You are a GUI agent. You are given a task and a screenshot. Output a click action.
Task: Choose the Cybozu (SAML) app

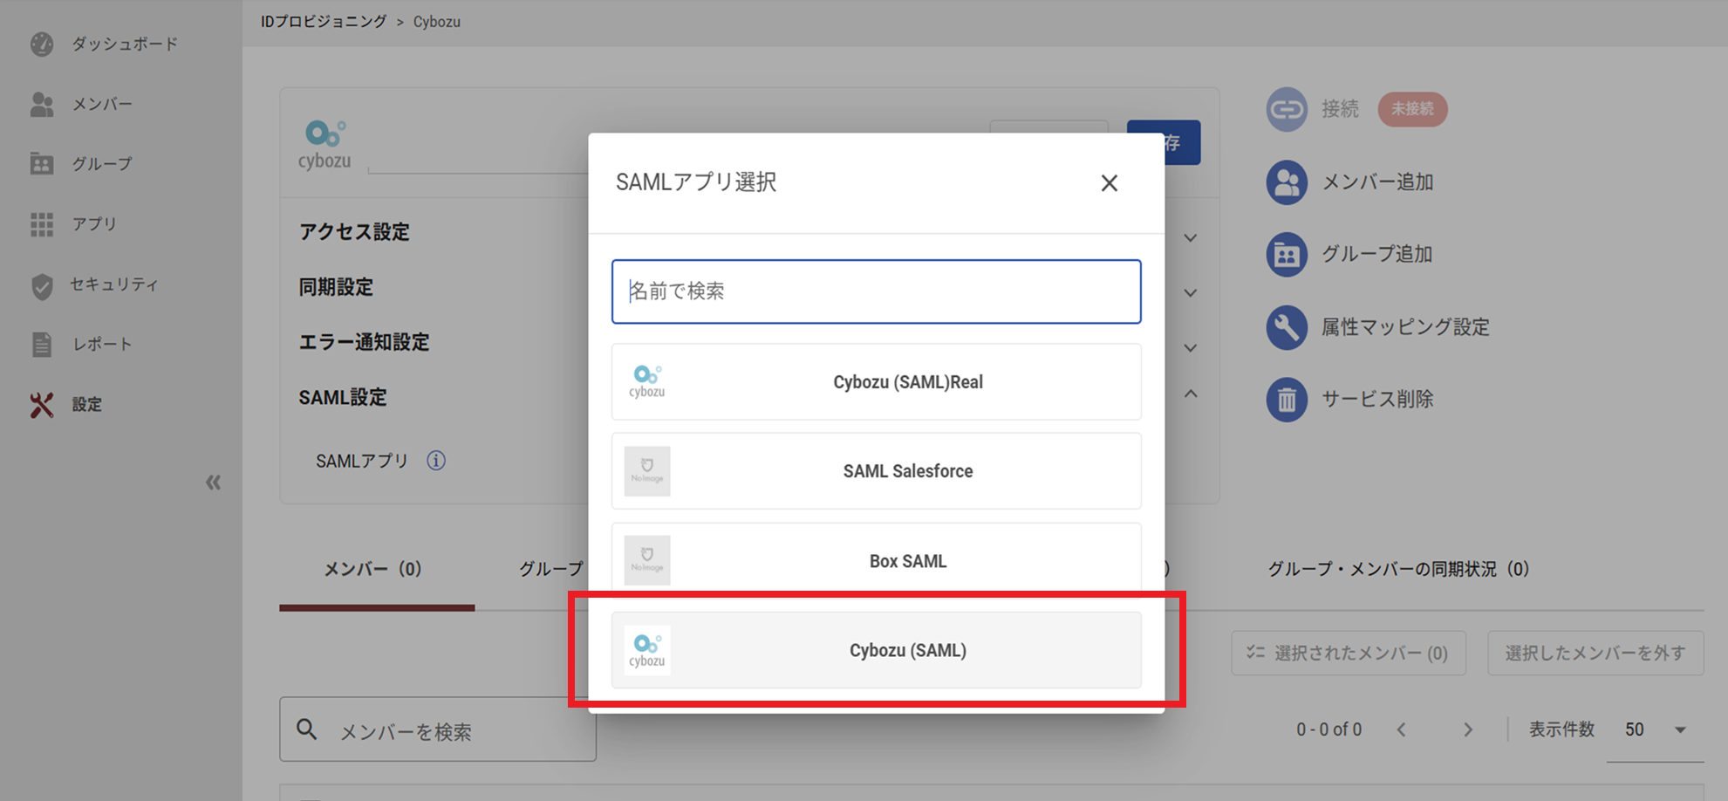tap(876, 650)
